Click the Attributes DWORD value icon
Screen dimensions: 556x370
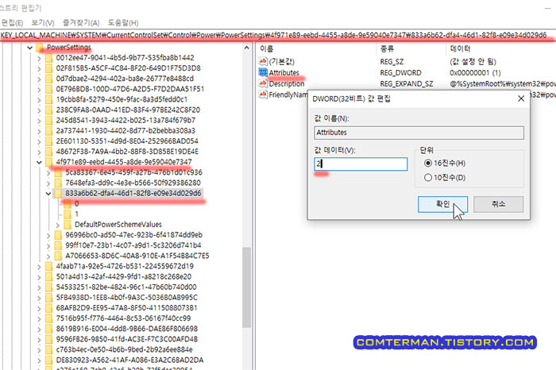(x=263, y=72)
